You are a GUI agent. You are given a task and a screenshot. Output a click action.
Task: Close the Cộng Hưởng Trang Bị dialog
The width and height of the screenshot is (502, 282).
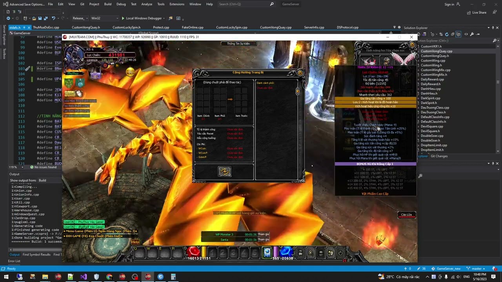click(x=300, y=73)
